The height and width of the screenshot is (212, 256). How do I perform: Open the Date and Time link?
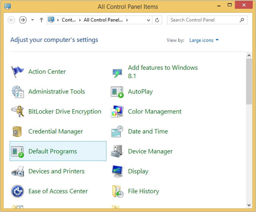pos(148,132)
